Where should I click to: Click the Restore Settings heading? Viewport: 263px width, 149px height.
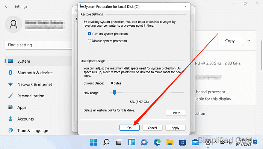click(92, 14)
